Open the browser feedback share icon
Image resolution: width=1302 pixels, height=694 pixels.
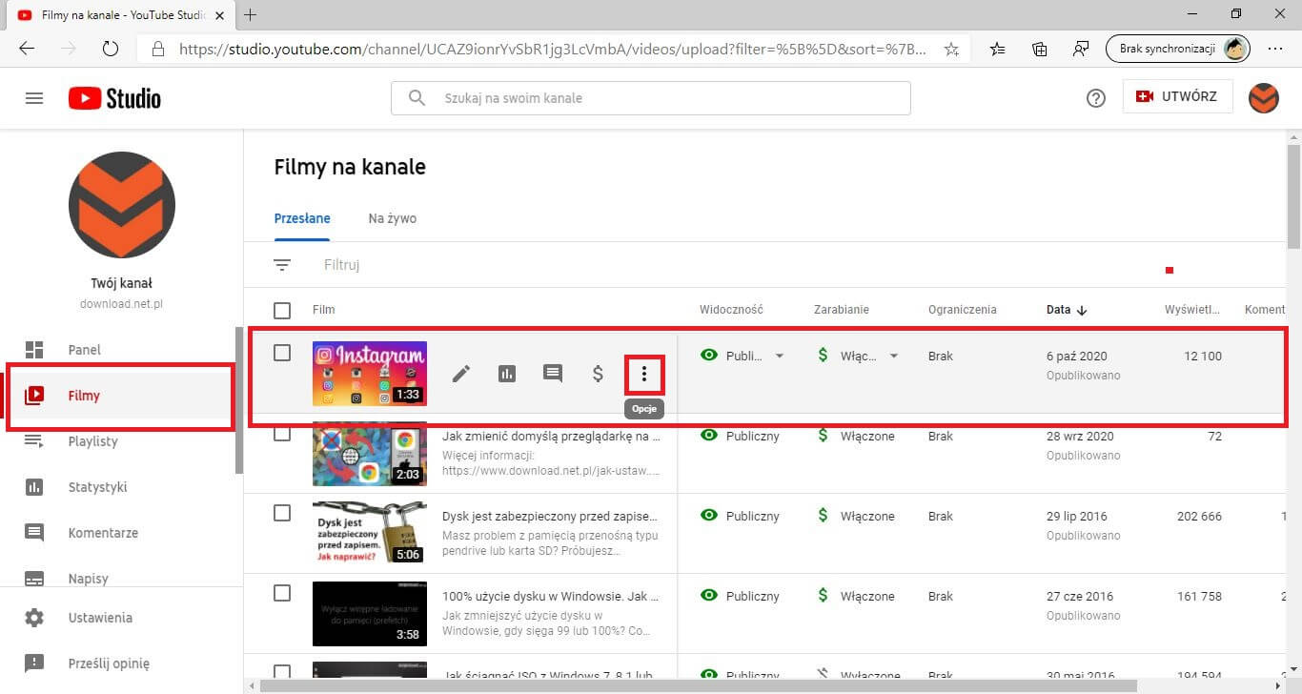click(x=1081, y=50)
